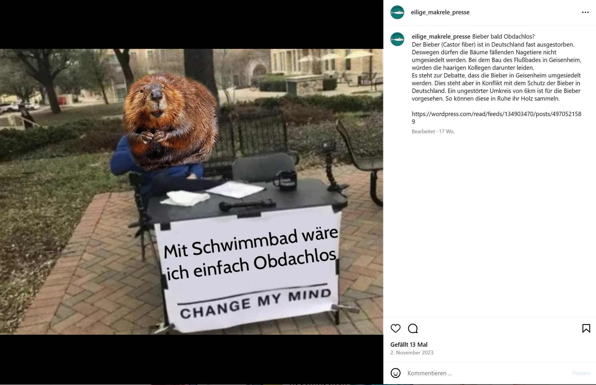Open the emoji picker smiley icon
The image size is (596, 385).
[395, 373]
